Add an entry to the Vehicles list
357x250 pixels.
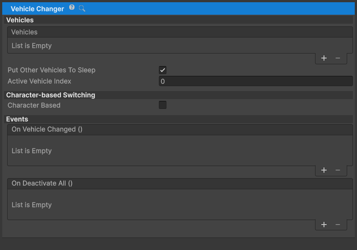tap(324, 58)
